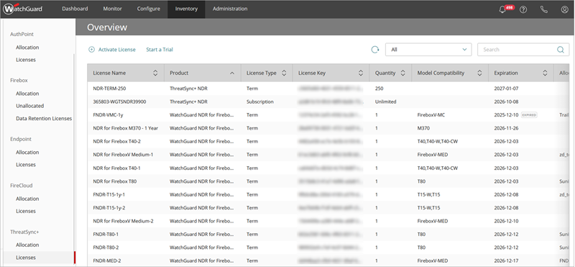Click Activate License link
Viewport: 575px width, 267px height.
pos(117,50)
